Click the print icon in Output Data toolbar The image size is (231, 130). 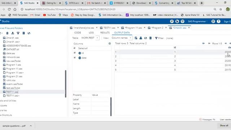(141, 38)
